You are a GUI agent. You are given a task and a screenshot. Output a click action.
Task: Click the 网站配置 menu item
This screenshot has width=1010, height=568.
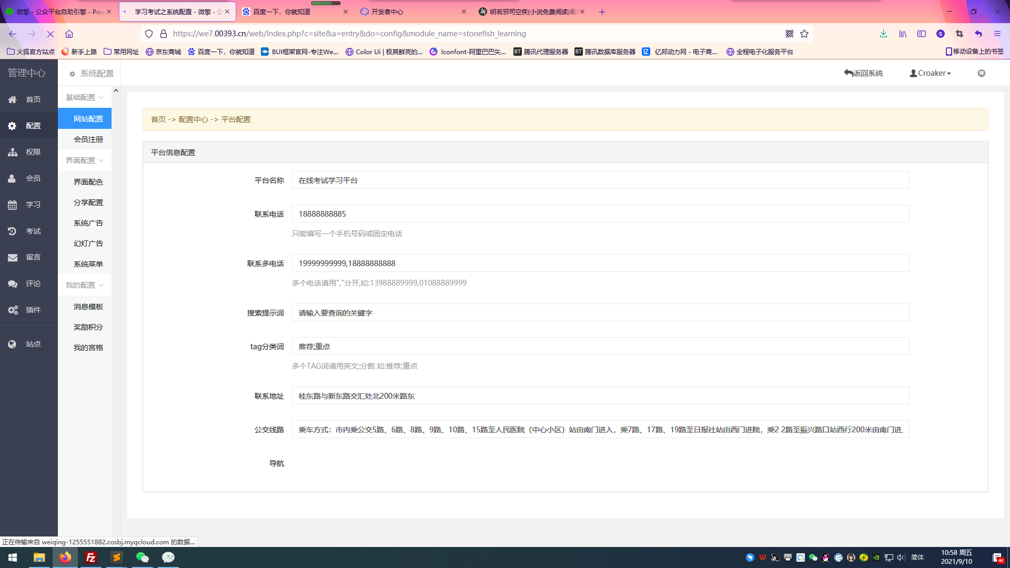pyautogui.click(x=88, y=118)
